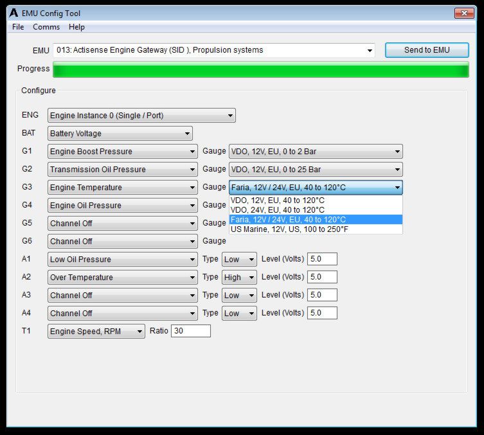The height and width of the screenshot is (435, 484).
Task: Close the EMU Config Tool window
Action: tap(464, 13)
